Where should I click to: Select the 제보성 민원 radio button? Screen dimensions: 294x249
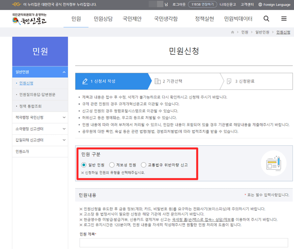point(112,165)
